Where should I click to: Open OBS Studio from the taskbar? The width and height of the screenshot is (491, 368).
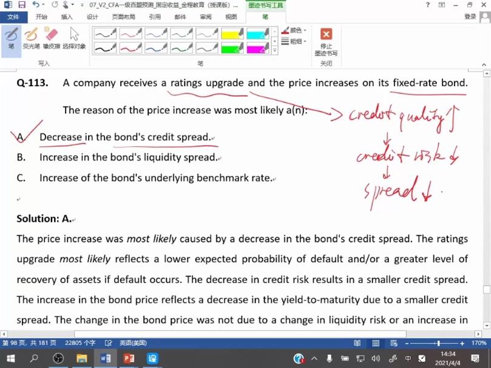click(58, 358)
